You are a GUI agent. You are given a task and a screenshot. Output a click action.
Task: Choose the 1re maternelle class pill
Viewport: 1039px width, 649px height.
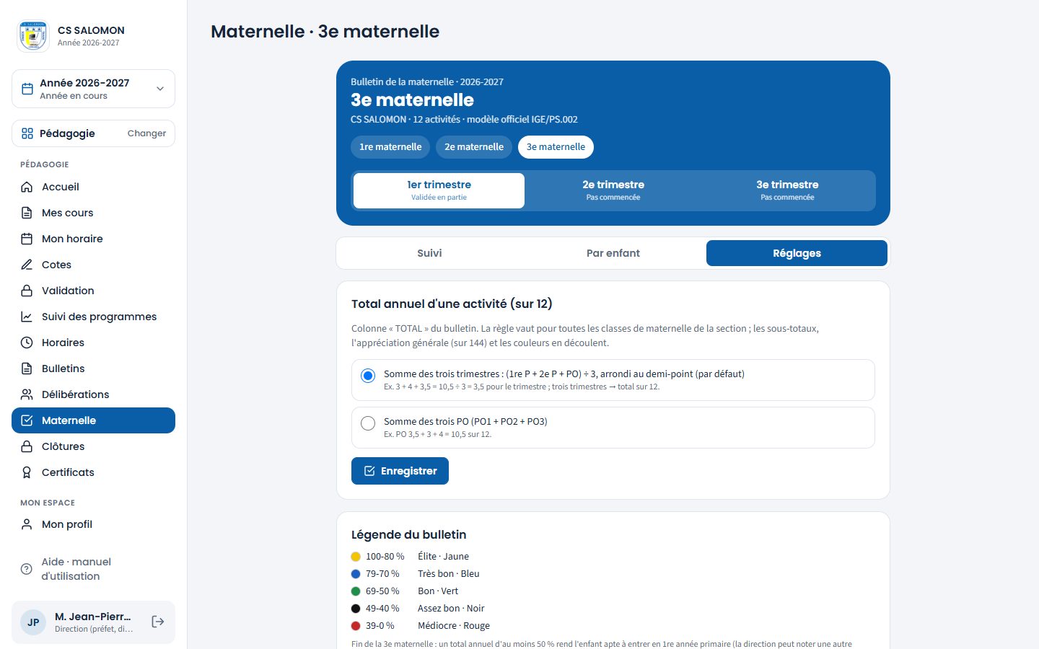point(390,147)
